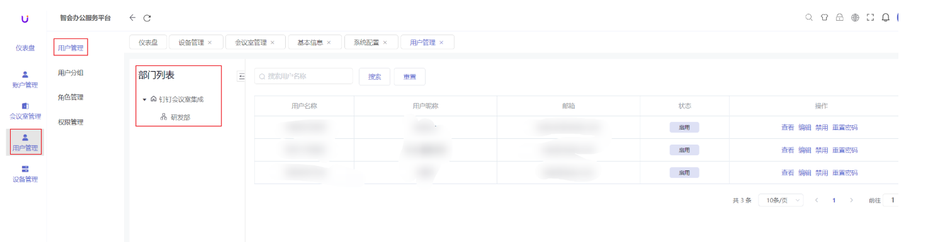This screenshot has width=928, height=242.
Task: Click 禁用 in the first user row
Action: (x=822, y=128)
